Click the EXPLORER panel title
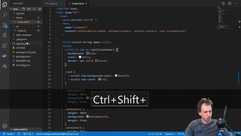 coord(18,3)
